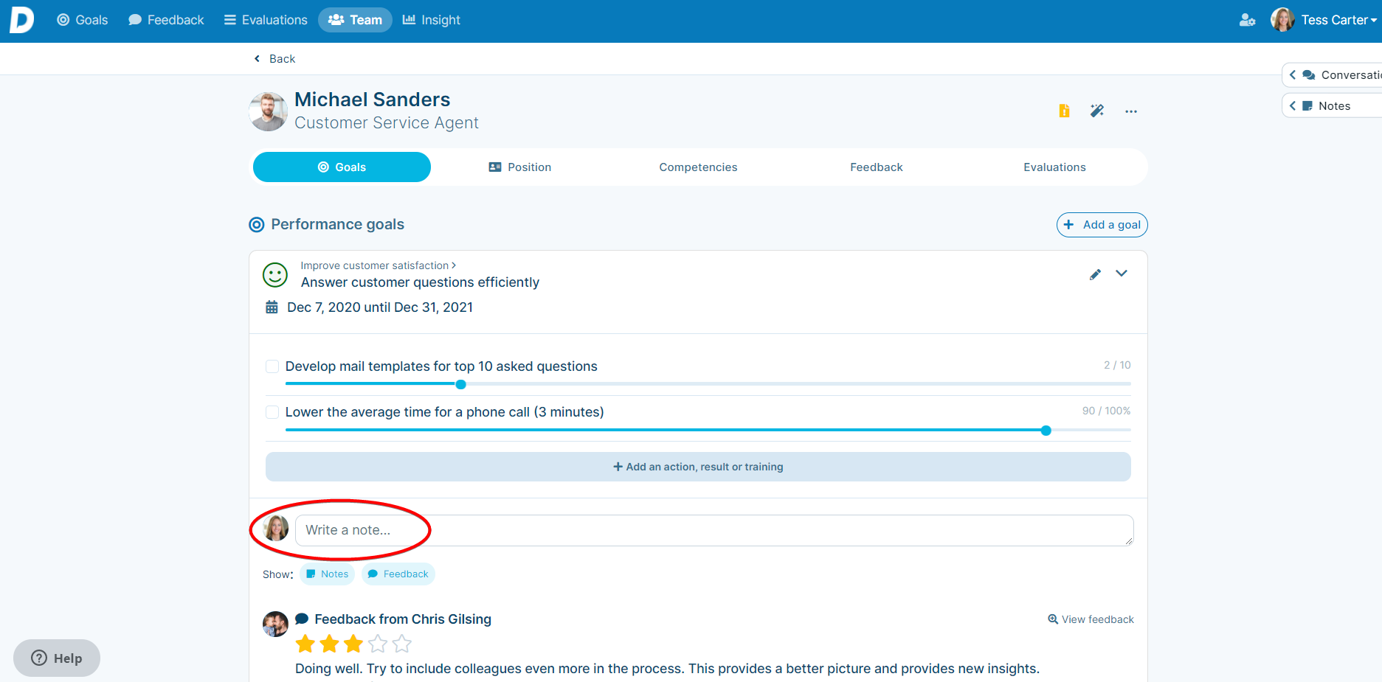Click the first rating star

(305, 644)
